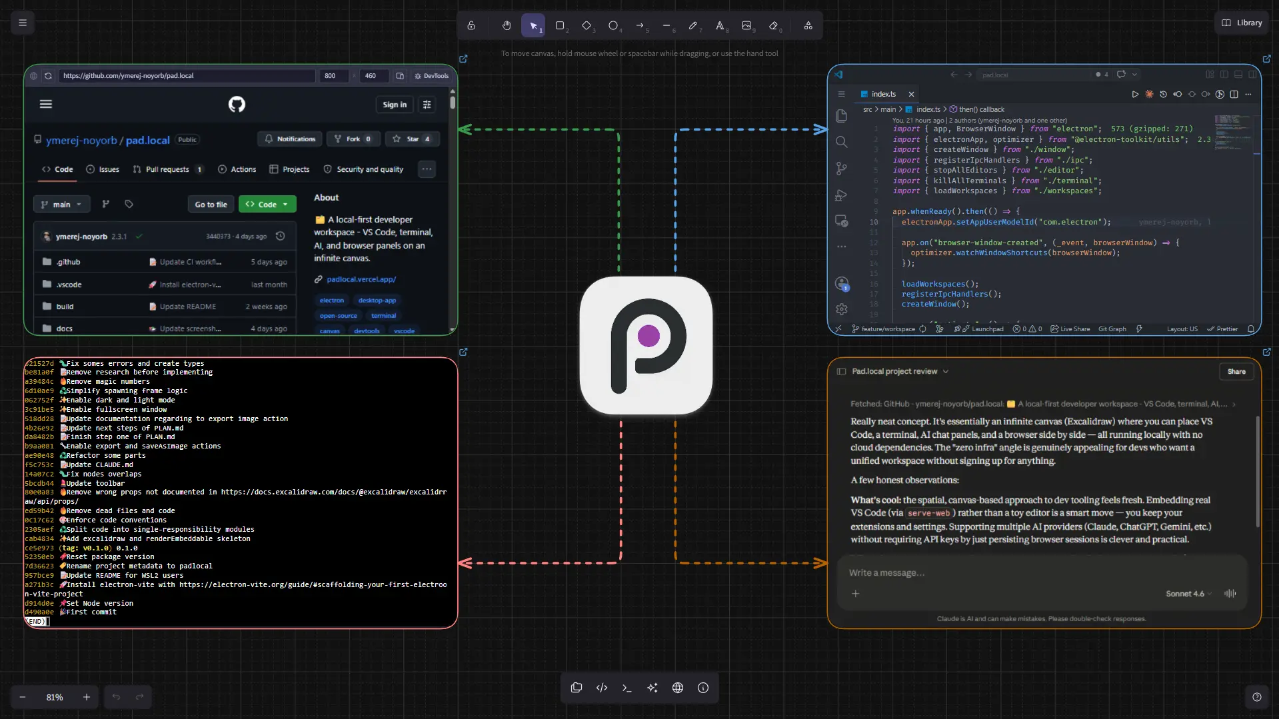Select the Rectangle tool

[560, 25]
